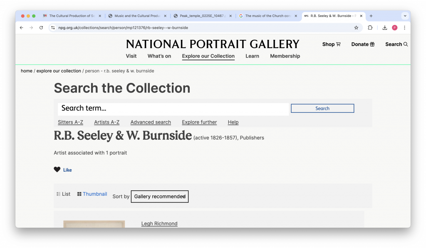Open the Visit menu
This screenshot has width=426, height=248.
(x=131, y=56)
